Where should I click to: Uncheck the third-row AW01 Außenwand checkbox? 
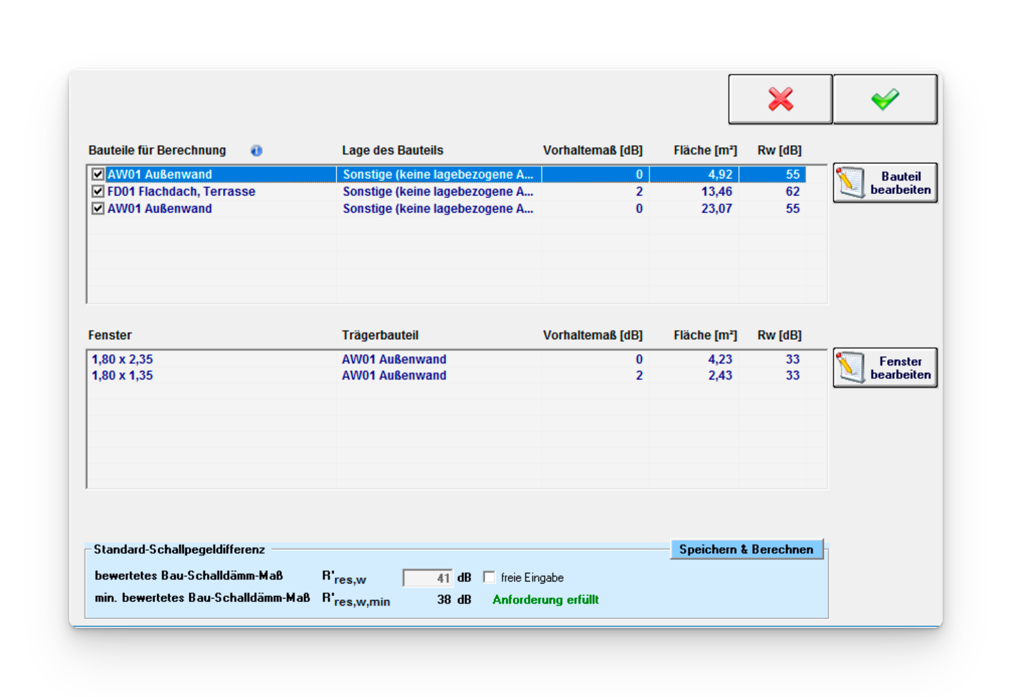tap(98, 209)
